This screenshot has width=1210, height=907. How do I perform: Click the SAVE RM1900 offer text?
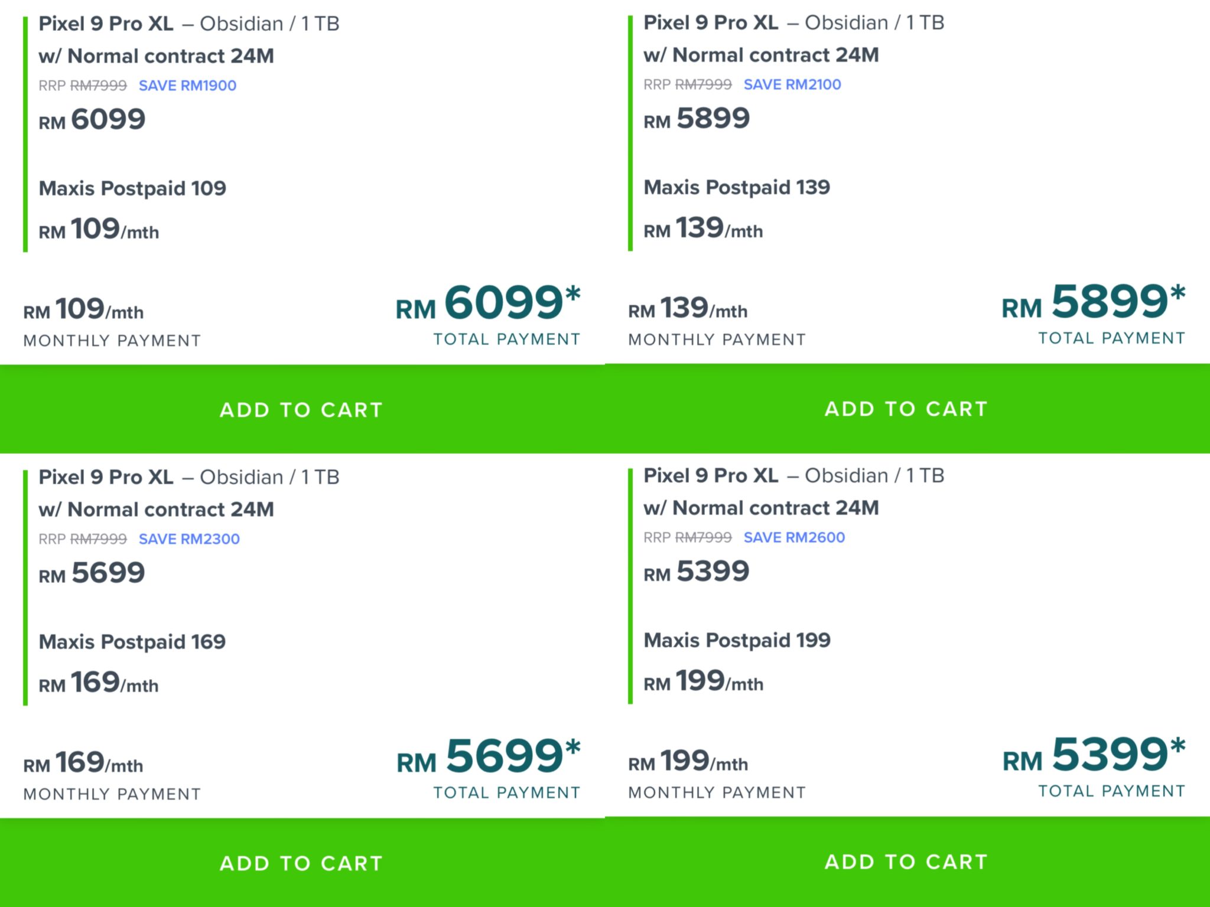[x=187, y=86]
